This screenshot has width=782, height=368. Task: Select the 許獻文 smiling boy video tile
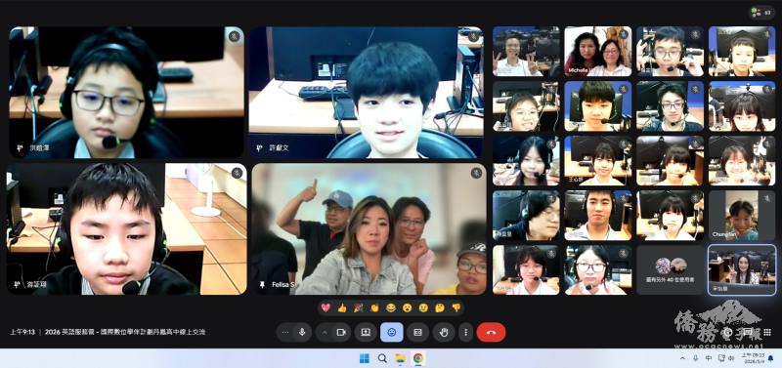click(x=366, y=92)
